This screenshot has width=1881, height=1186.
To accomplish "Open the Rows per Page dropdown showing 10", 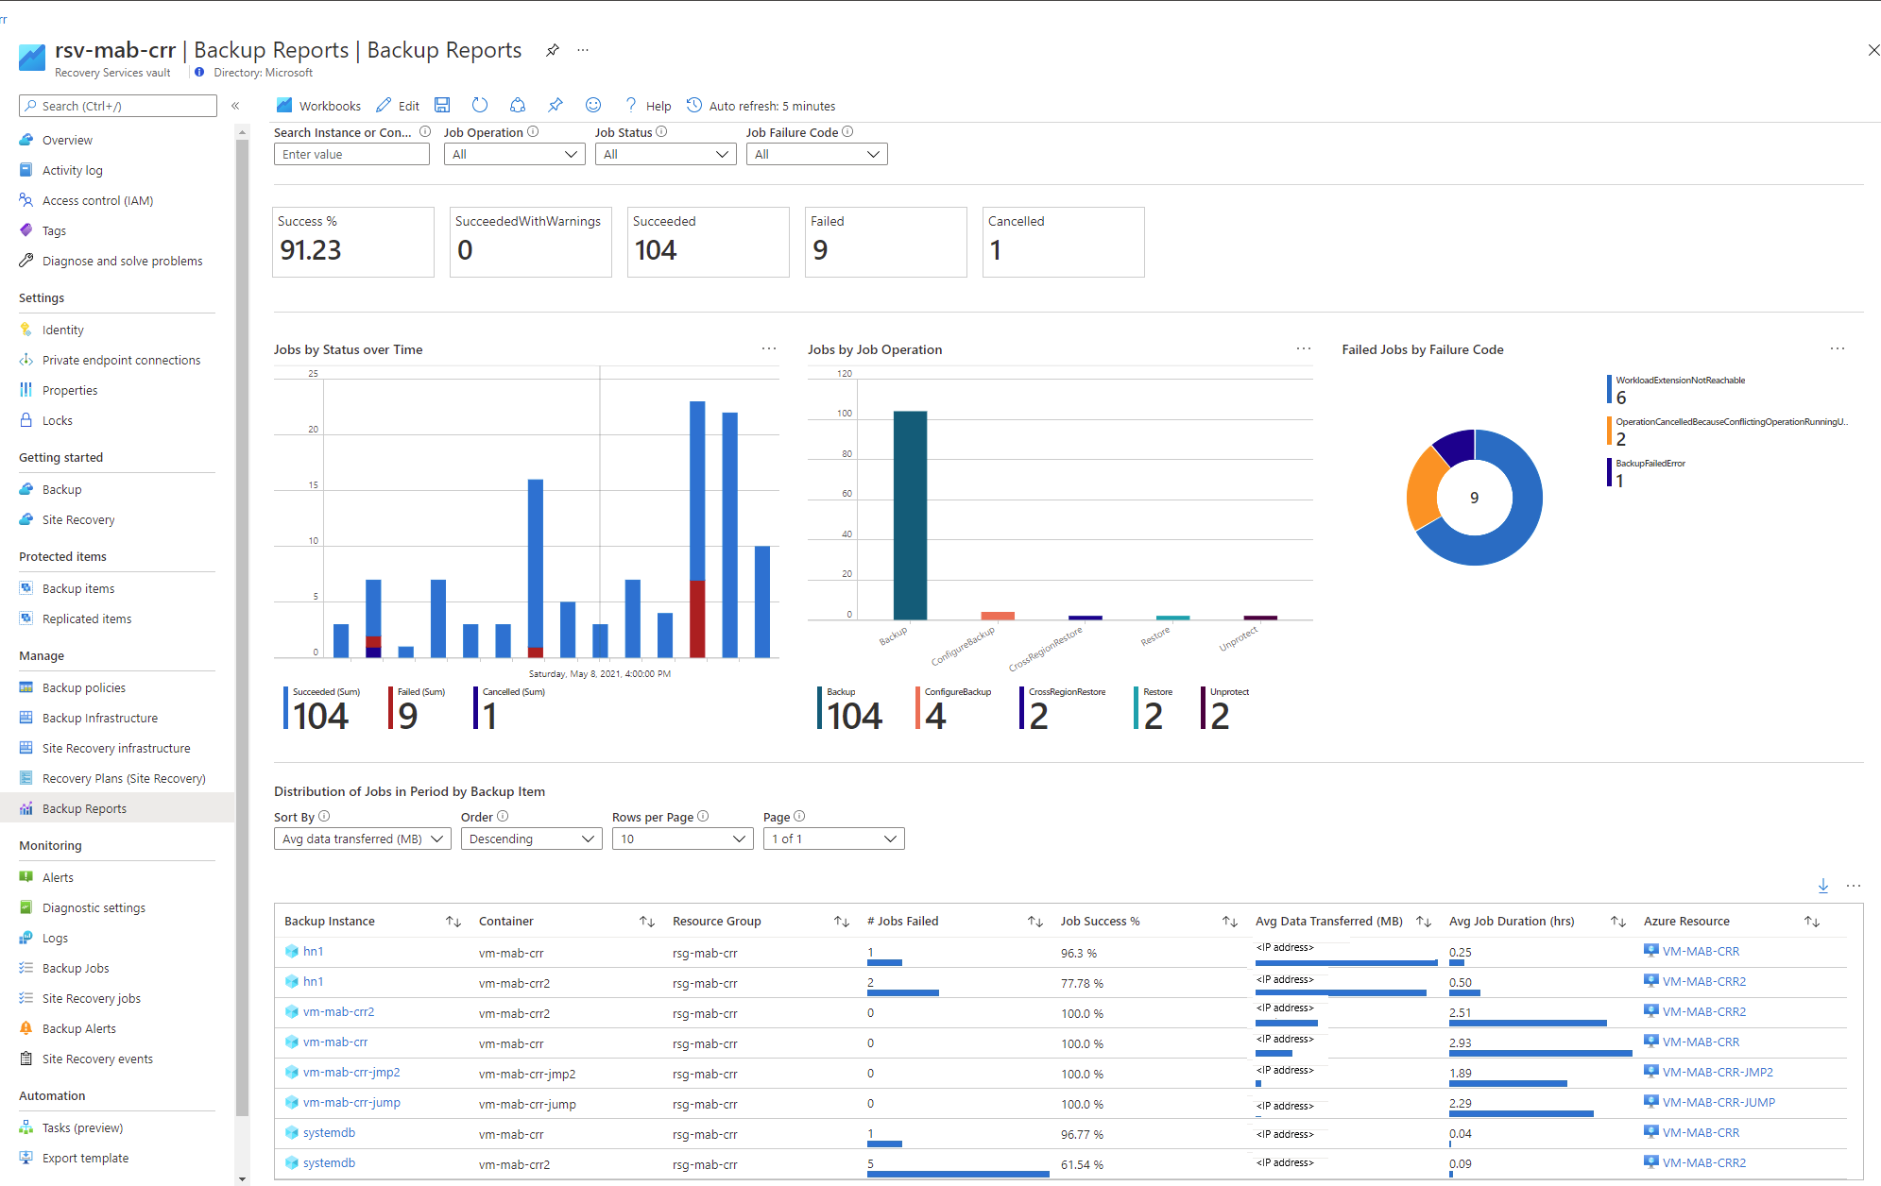I will 681,838.
